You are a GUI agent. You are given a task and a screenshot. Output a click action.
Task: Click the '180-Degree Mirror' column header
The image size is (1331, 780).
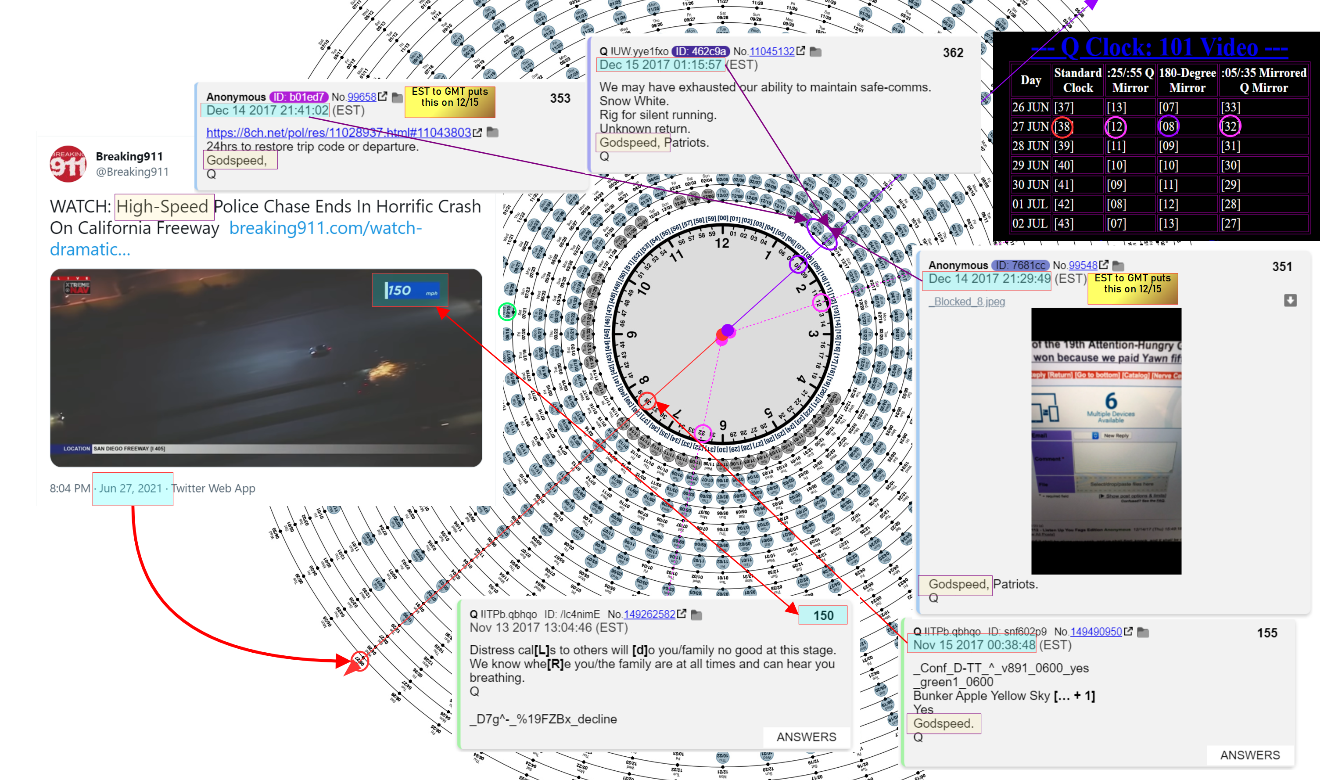[1187, 80]
